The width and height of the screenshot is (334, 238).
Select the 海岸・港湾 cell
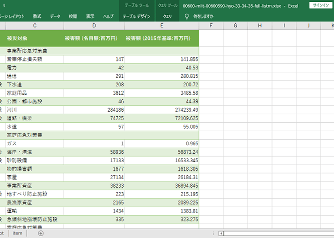point(35,152)
